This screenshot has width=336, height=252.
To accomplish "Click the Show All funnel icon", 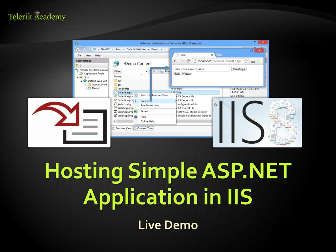I will tap(162, 71).
